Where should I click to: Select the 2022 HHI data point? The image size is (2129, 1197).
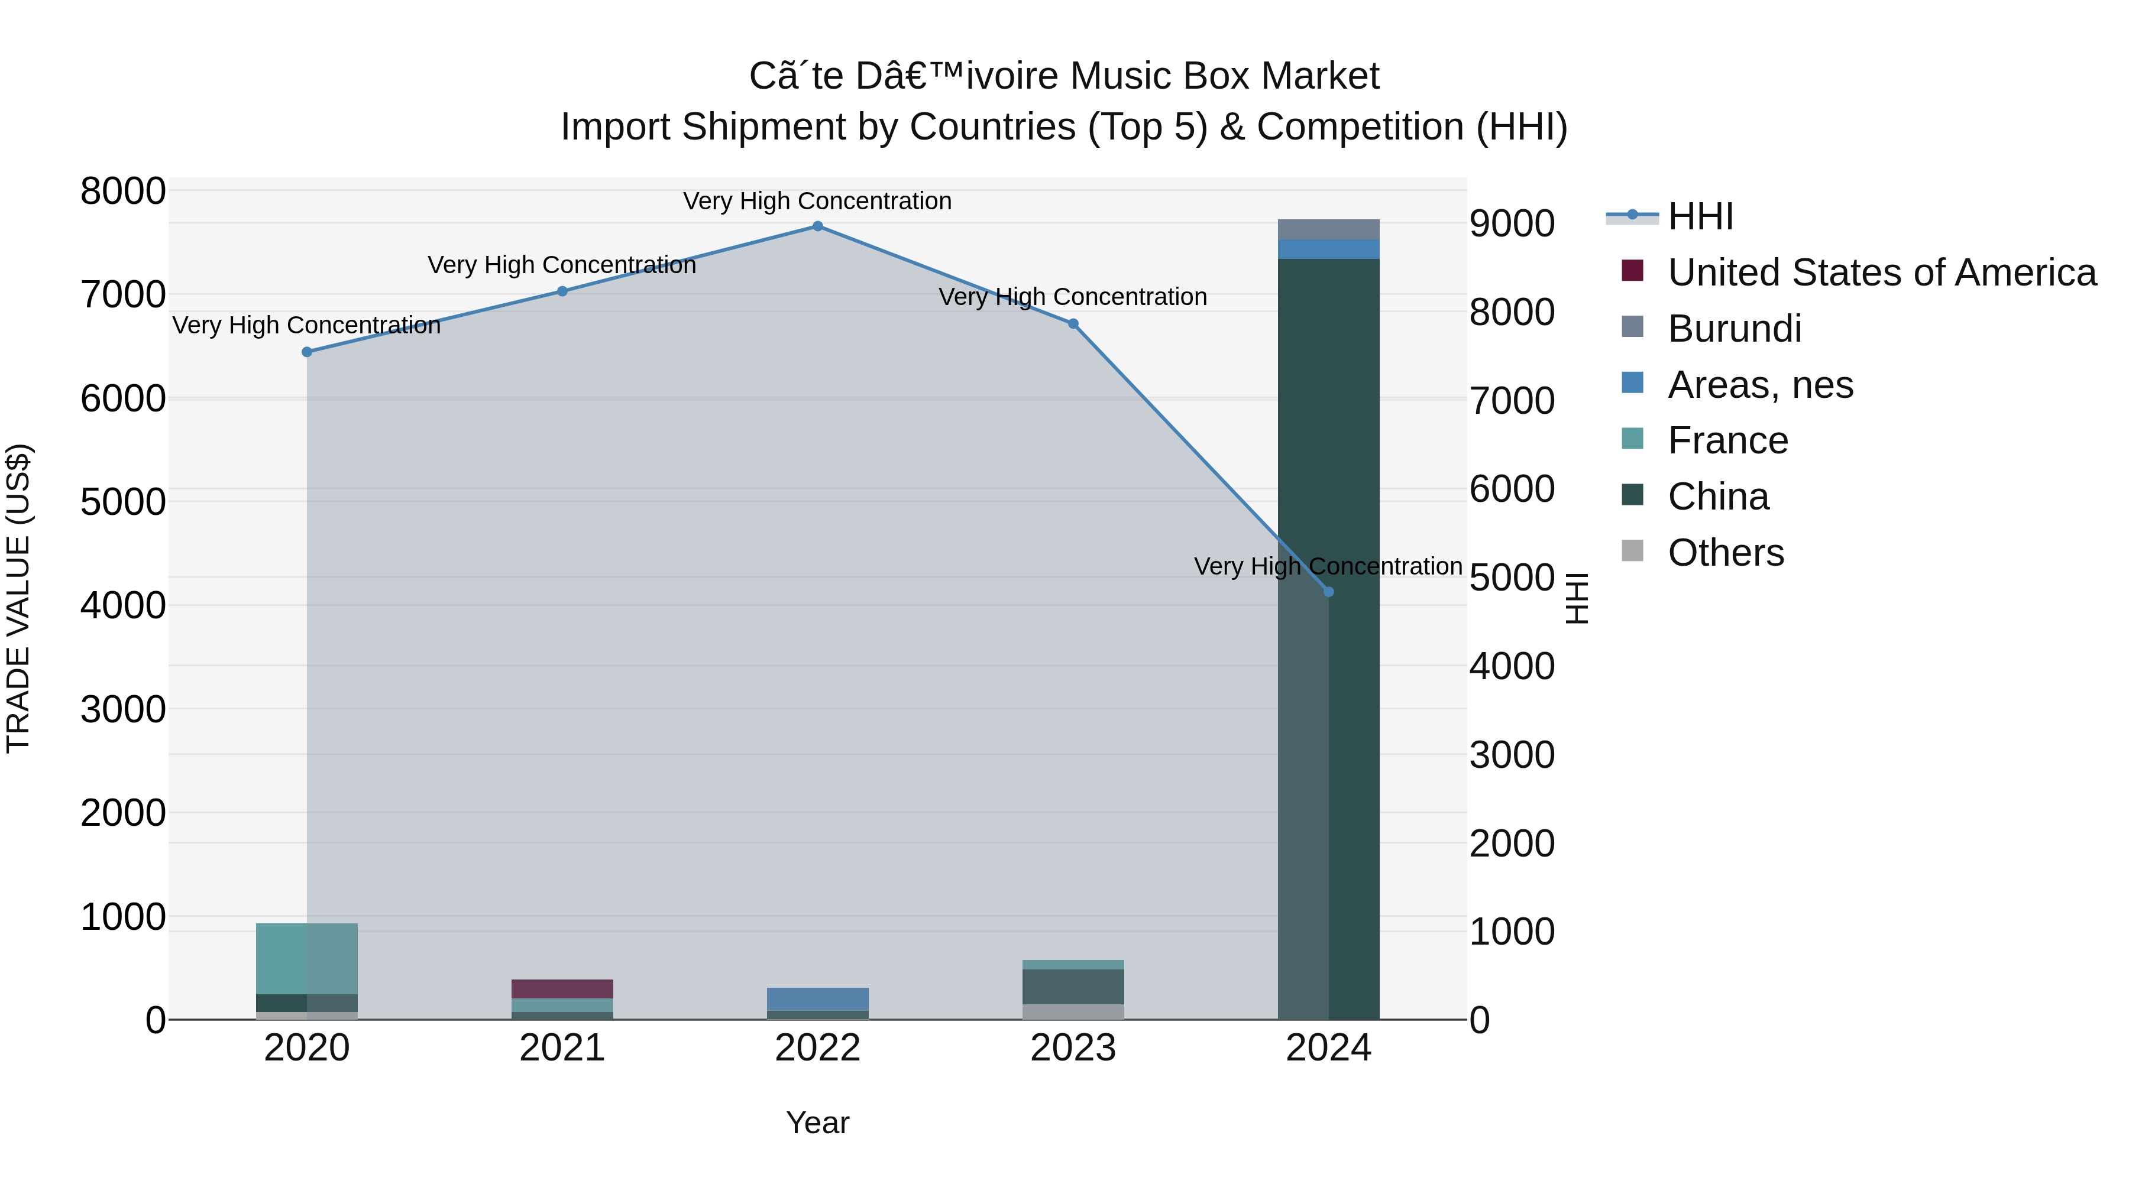coord(817,226)
